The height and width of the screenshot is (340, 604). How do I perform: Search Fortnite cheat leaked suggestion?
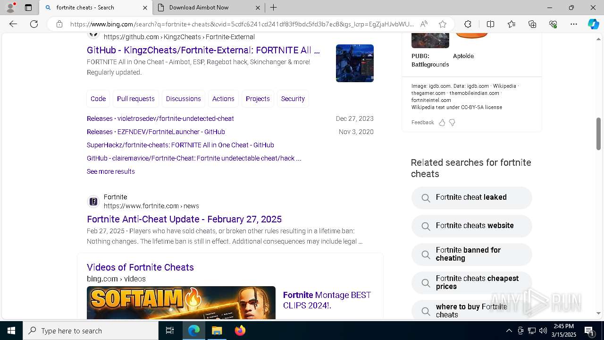[x=472, y=197]
